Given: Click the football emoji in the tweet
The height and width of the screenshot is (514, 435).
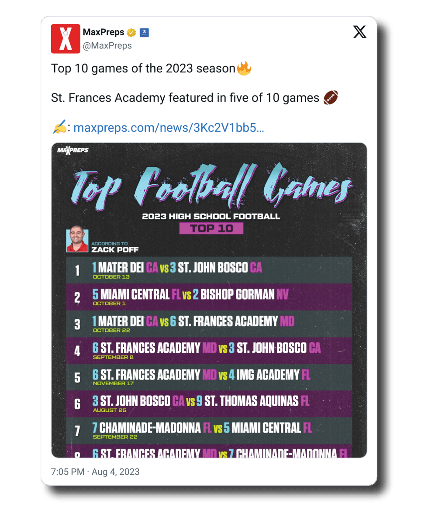Looking at the screenshot, I should [x=331, y=97].
